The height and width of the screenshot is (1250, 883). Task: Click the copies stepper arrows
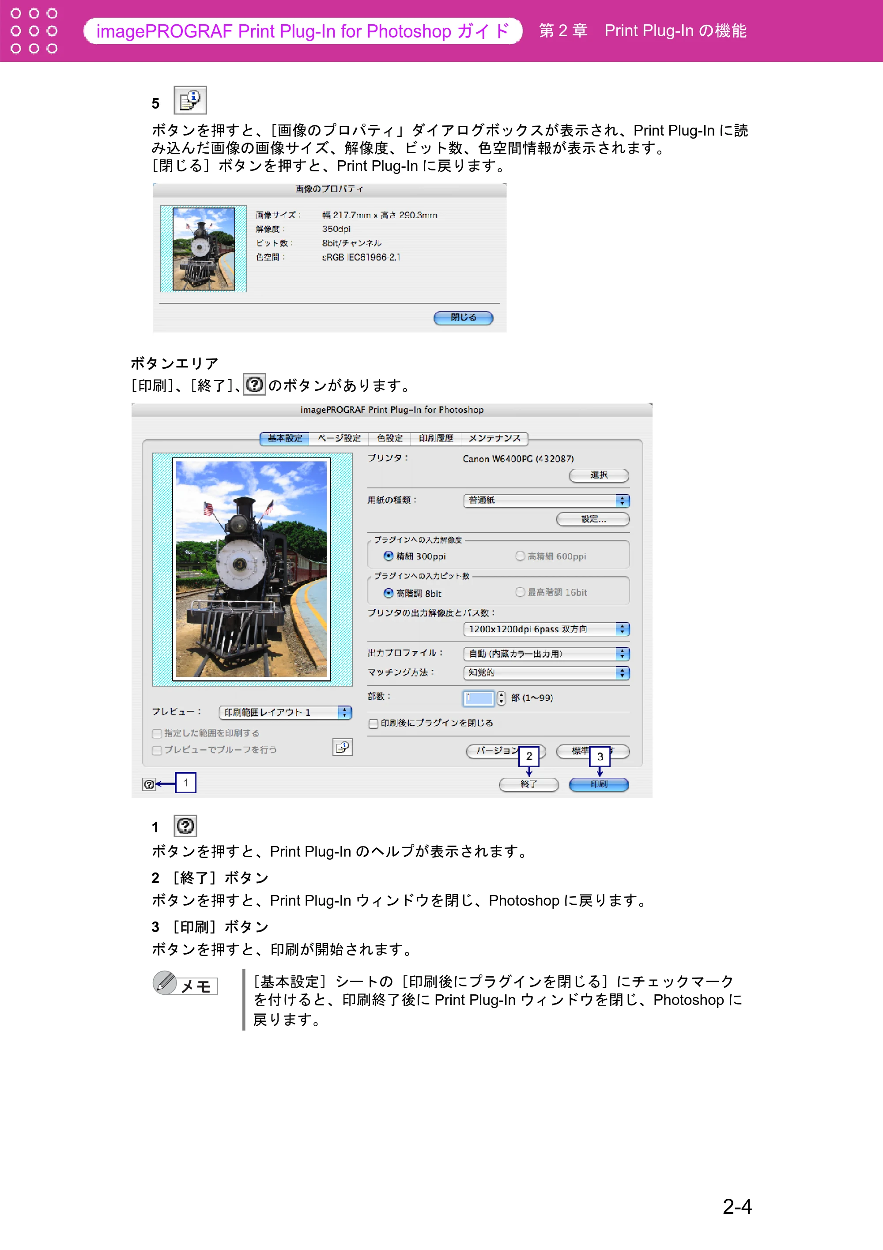(x=501, y=698)
